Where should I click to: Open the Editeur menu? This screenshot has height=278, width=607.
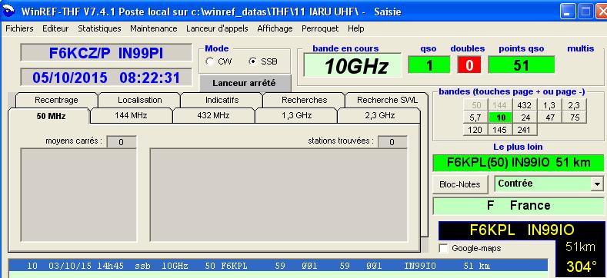click(55, 28)
